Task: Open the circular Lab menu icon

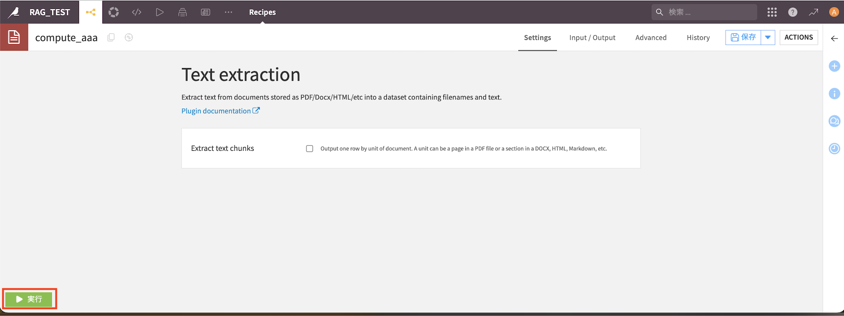Action: tap(114, 12)
